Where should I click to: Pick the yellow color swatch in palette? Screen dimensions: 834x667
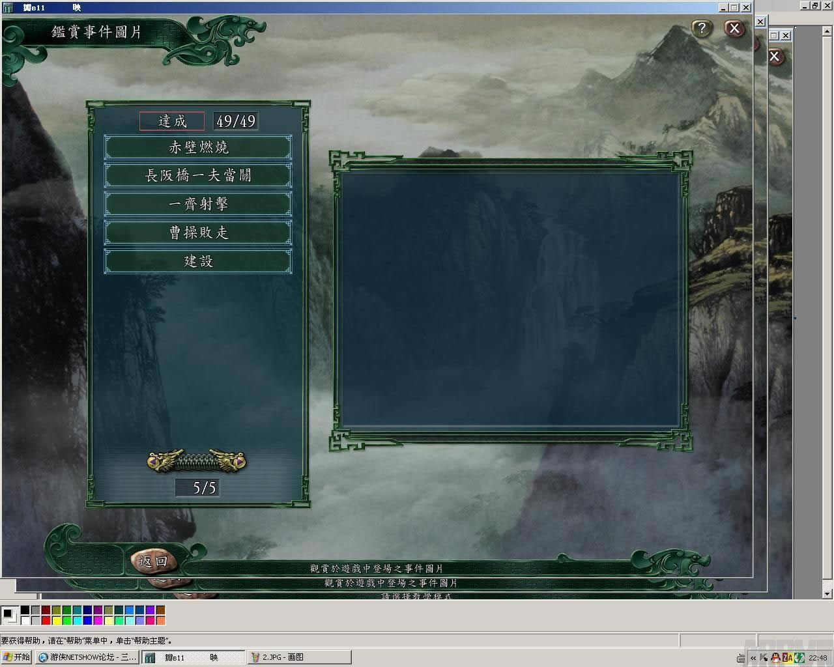(56, 620)
